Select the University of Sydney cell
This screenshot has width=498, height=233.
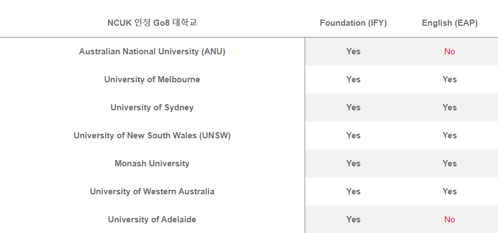point(152,108)
